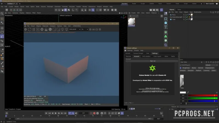
Task: Toggle timeline sound icon
Action: point(76,113)
